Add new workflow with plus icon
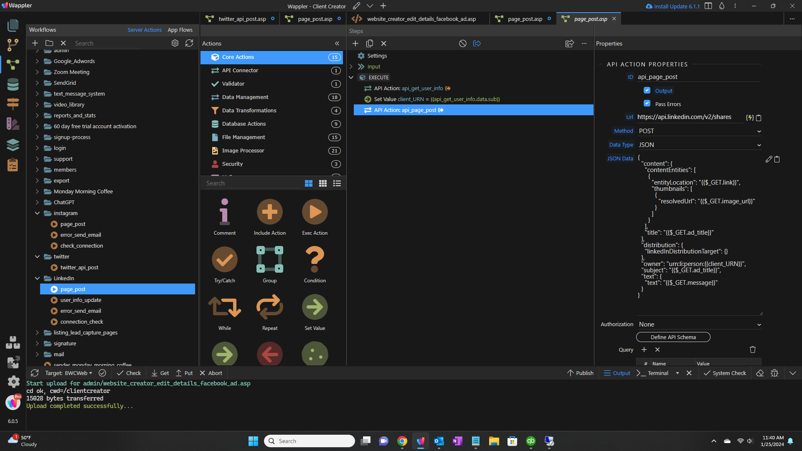This screenshot has width=802, height=451. click(35, 43)
